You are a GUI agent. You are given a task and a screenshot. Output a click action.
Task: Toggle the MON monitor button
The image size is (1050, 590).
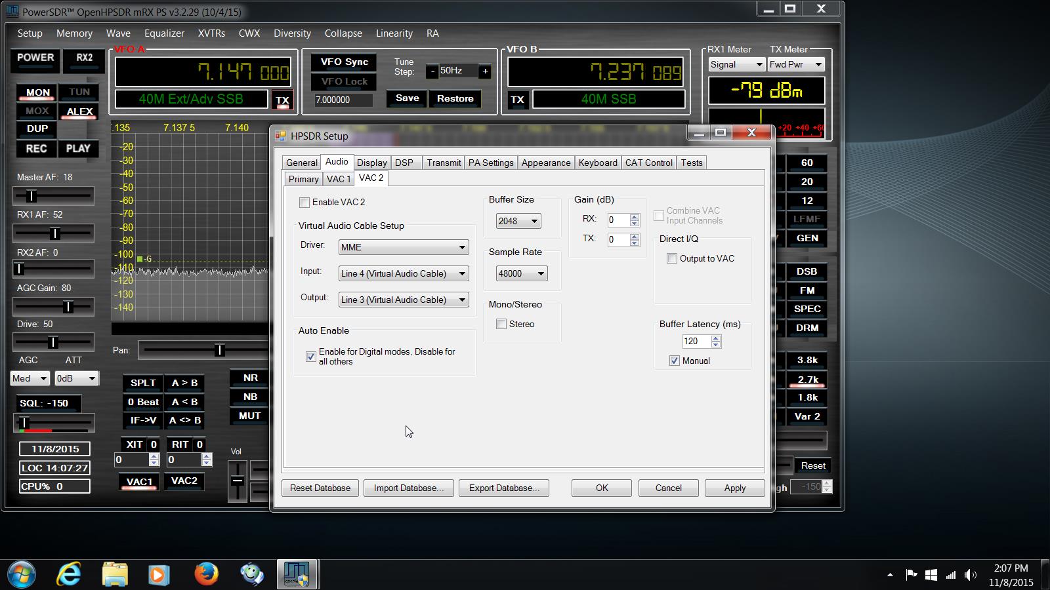click(37, 92)
